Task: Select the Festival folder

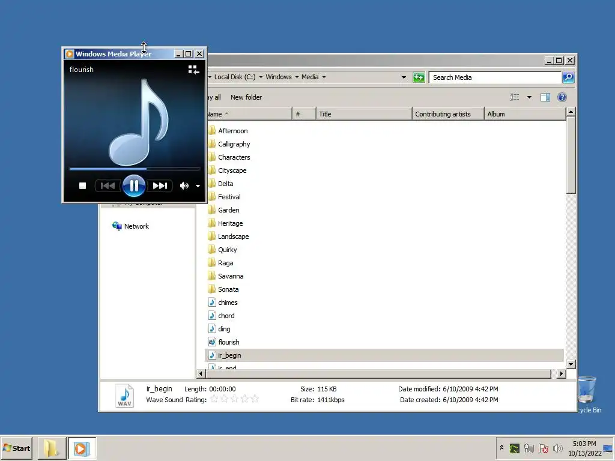Action: click(x=229, y=197)
